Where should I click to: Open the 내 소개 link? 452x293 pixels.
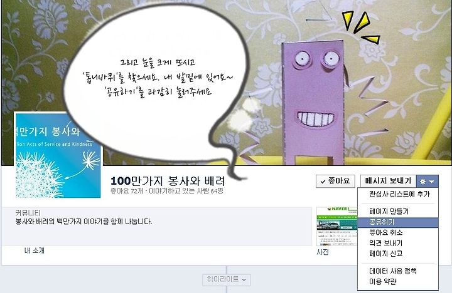coord(35,250)
